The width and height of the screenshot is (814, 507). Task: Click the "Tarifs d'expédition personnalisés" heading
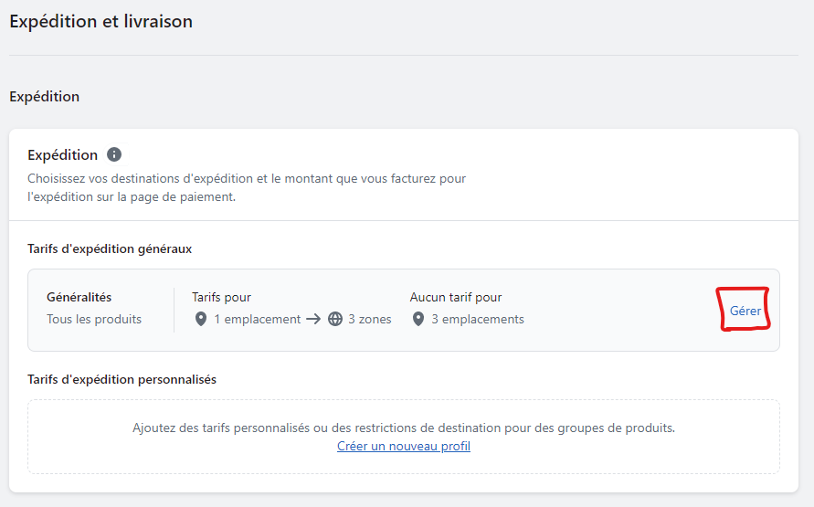click(x=122, y=380)
